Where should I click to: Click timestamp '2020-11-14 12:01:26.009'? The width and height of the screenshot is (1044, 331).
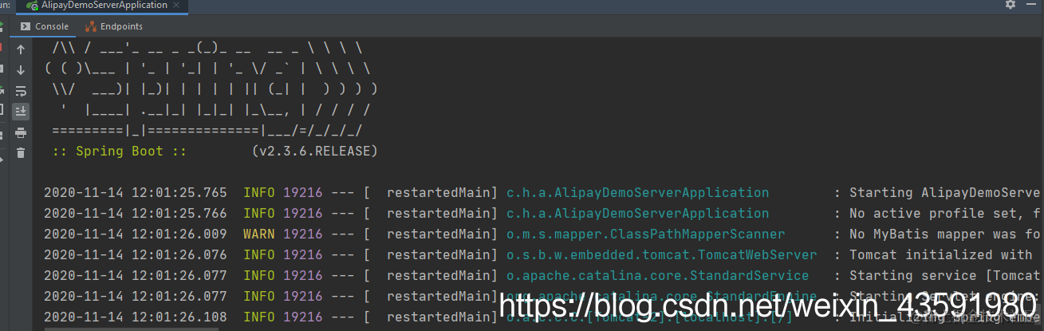tap(135, 234)
